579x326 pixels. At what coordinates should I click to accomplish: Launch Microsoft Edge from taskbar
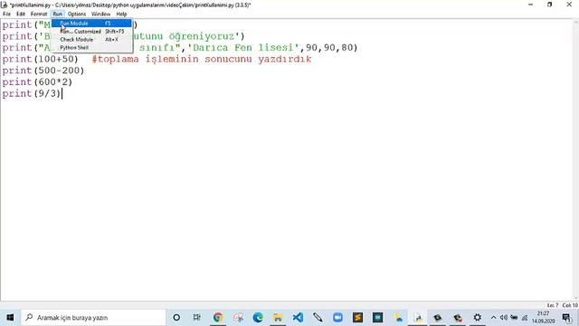click(258, 318)
